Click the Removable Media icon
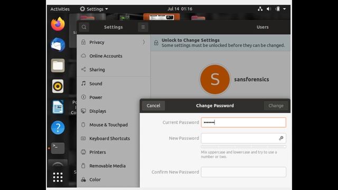Viewport: 338px width, 190px height. [x=83, y=166]
